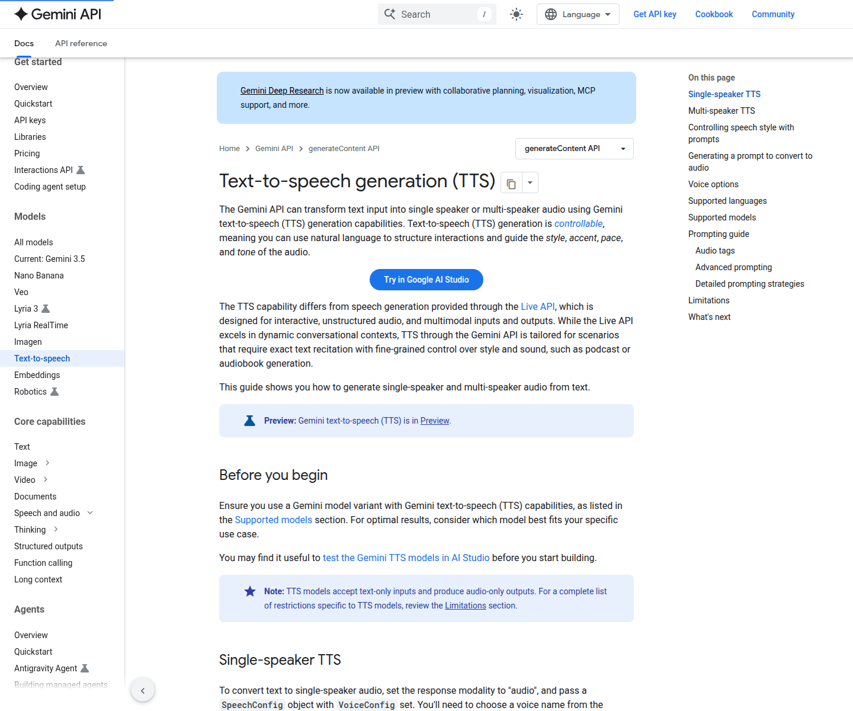Open the generateContent API selector dropdown
853x711 pixels.
pos(575,149)
